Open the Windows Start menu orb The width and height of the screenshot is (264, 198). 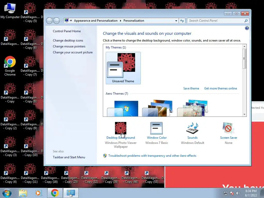click(x=7, y=193)
